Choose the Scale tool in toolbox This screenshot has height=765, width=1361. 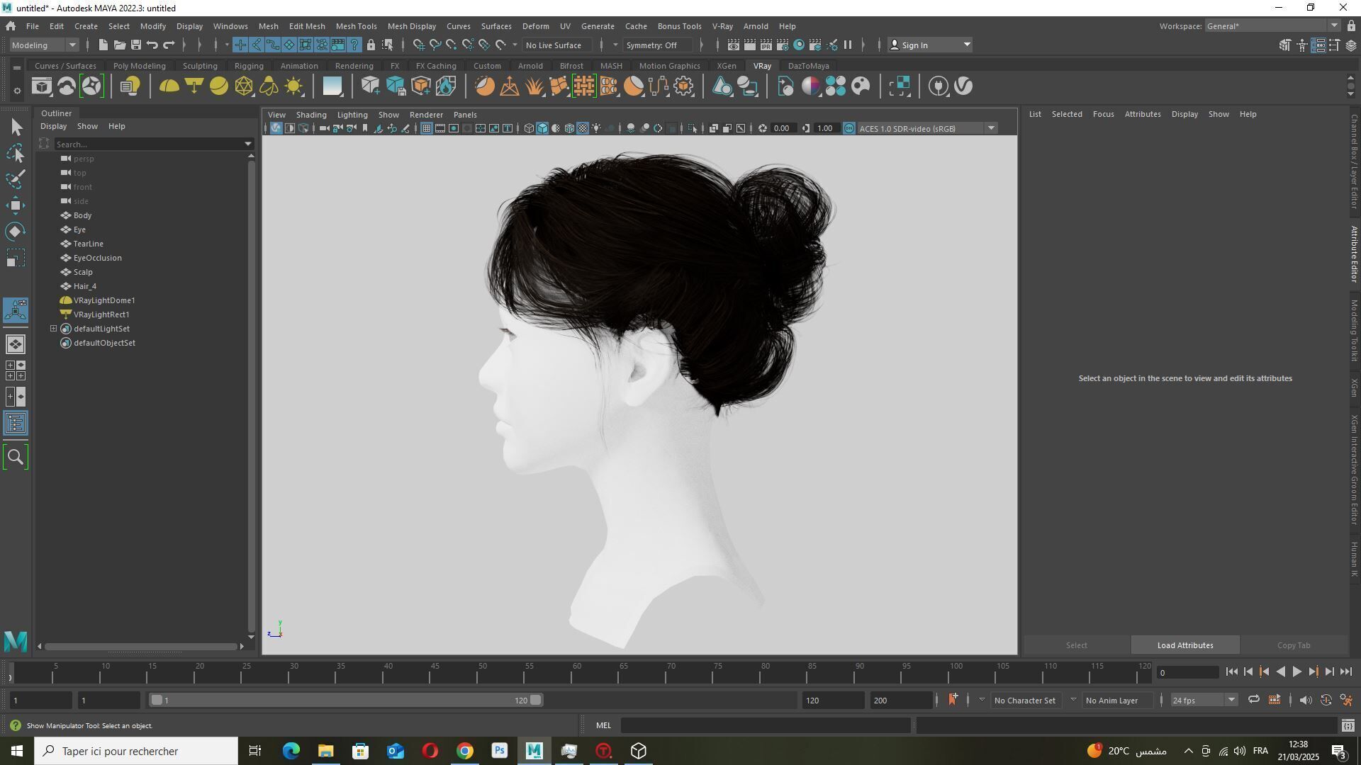tap(16, 258)
